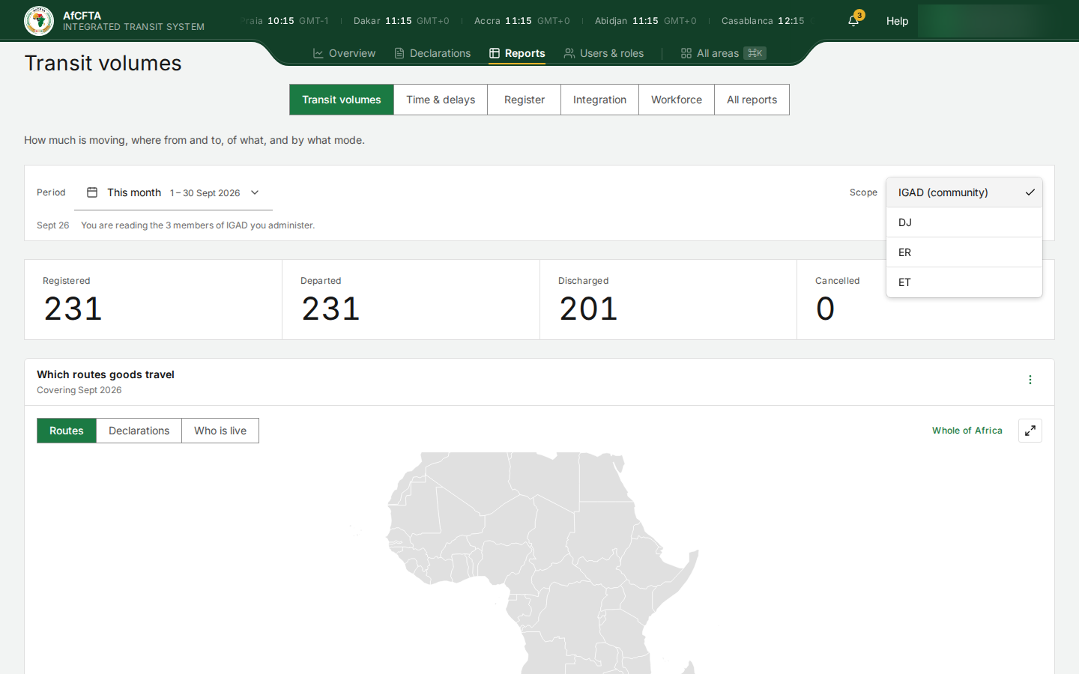Click the Reports table icon

coord(495,53)
